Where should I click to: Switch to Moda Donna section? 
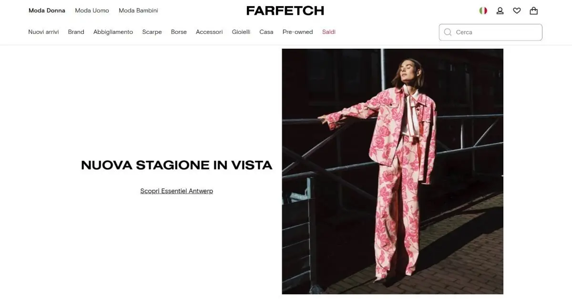[47, 10]
